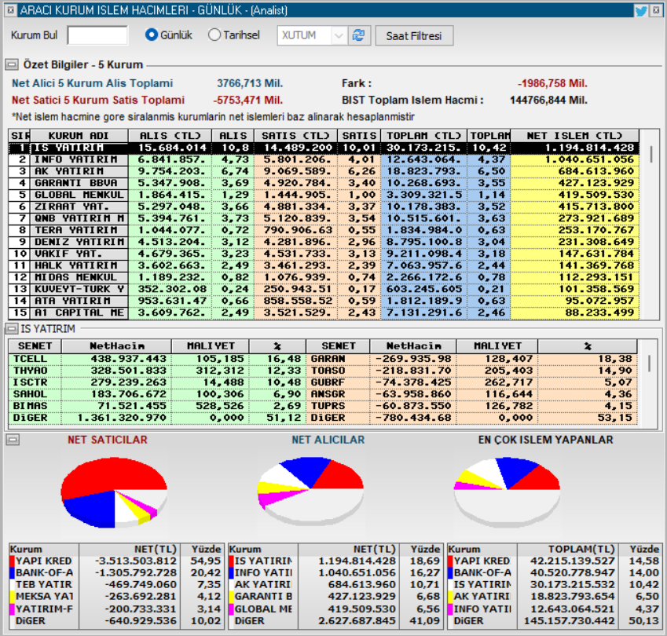Click magenta swatch beside YATIRIM-F row

coord(13,609)
